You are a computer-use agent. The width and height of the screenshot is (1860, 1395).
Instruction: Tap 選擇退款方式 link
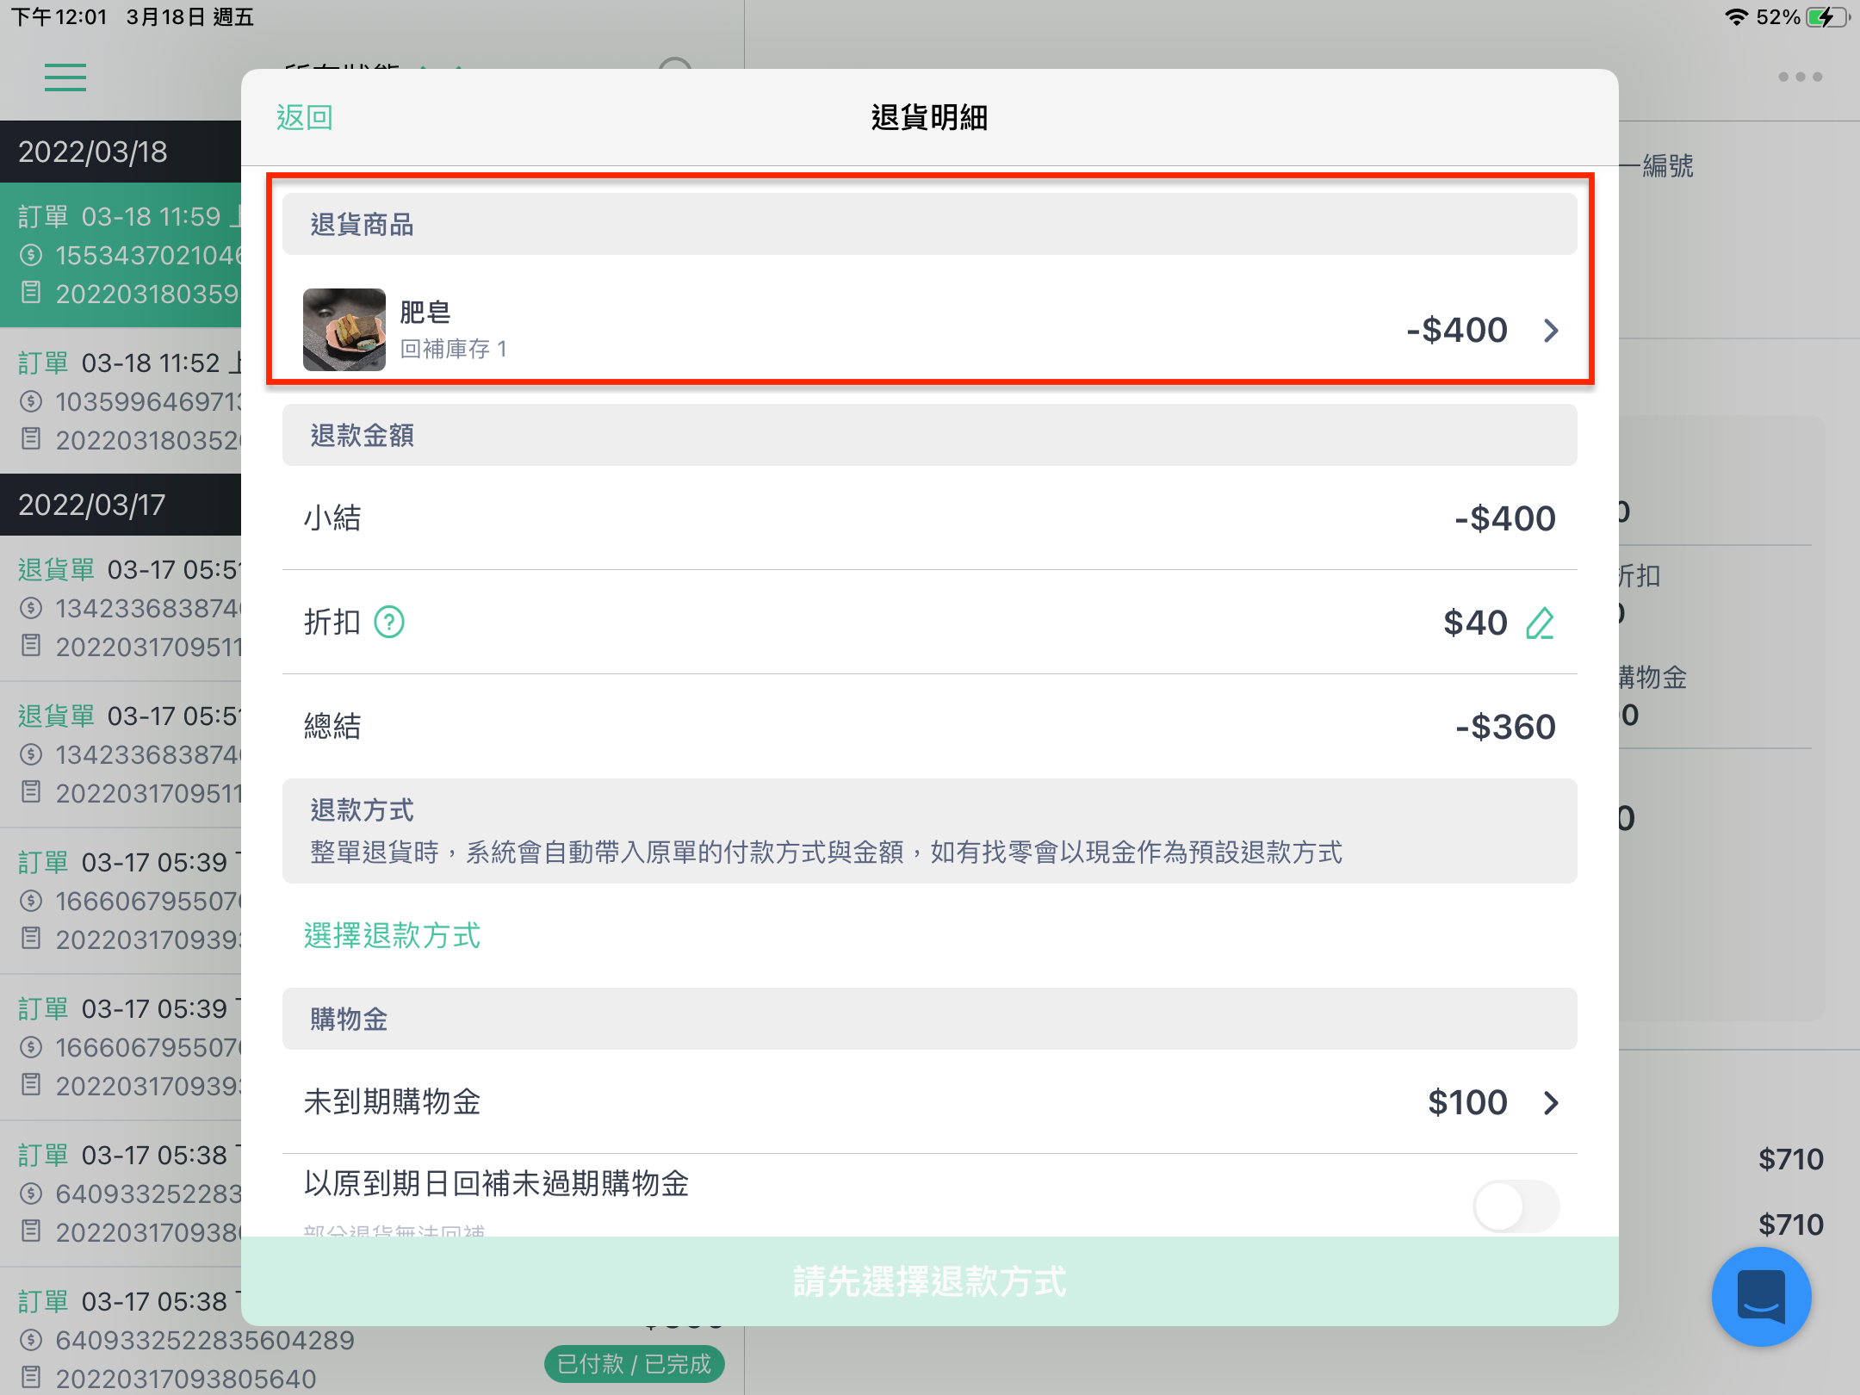392,935
